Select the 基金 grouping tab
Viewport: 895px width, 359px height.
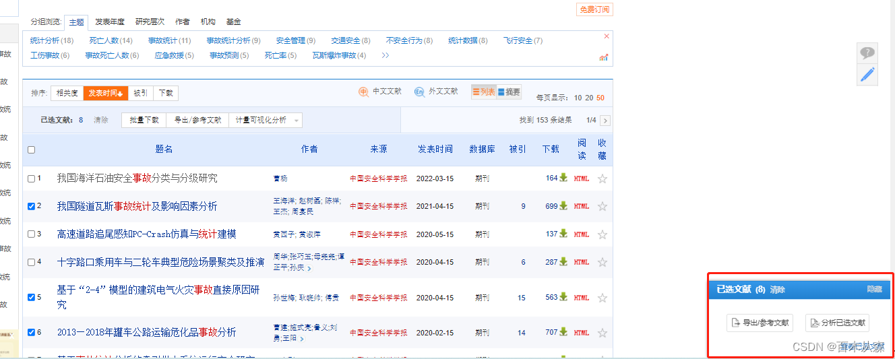[x=233, y=22]
